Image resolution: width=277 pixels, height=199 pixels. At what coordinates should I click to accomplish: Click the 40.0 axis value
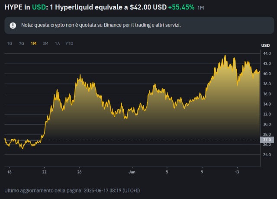click(267, 74)
